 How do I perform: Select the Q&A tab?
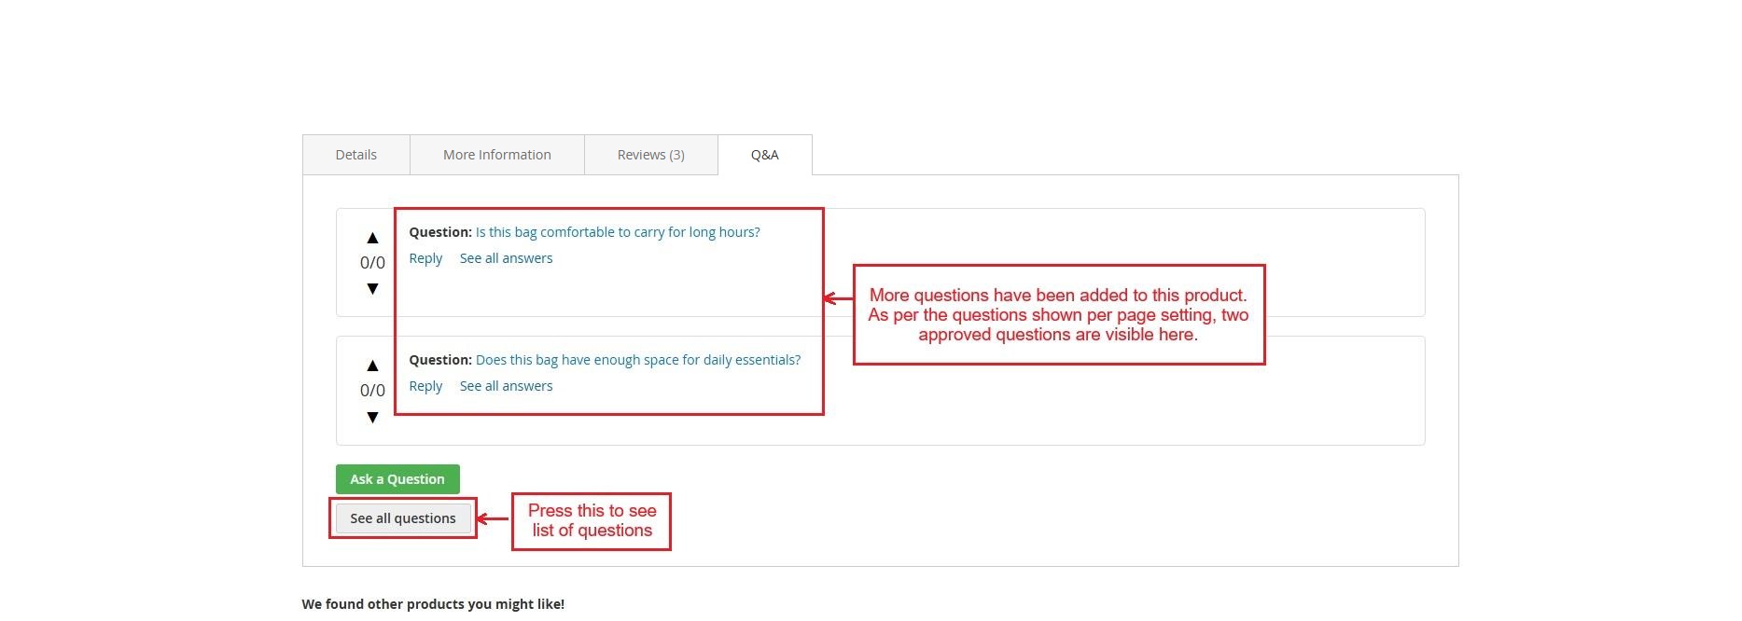coord(764,155)
